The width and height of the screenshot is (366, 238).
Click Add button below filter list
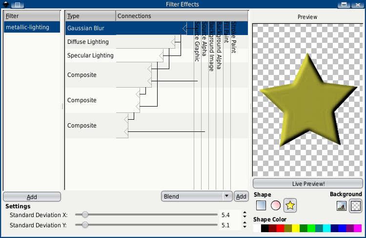[x=32, y=197]
